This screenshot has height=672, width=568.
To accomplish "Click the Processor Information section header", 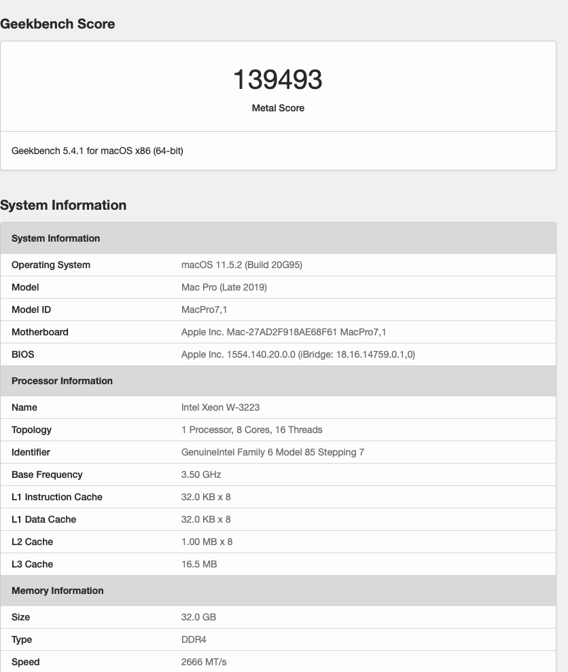I will point(278,381).
